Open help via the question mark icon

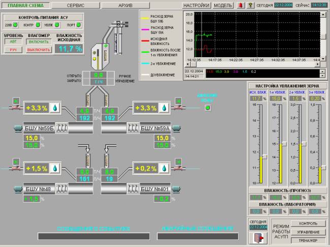pyautogui.click(x=249, y=5)
